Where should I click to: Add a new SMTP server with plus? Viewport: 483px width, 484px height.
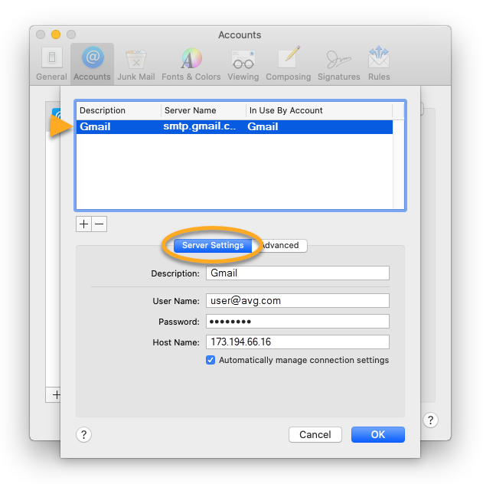[x=83, y=224]
